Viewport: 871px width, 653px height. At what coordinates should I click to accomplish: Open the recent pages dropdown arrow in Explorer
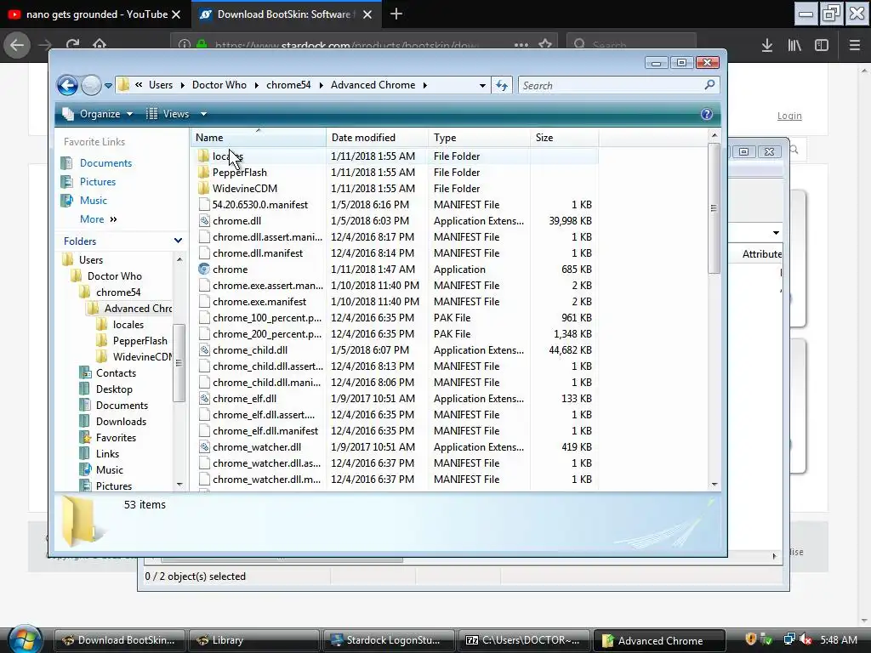(108, 86)
